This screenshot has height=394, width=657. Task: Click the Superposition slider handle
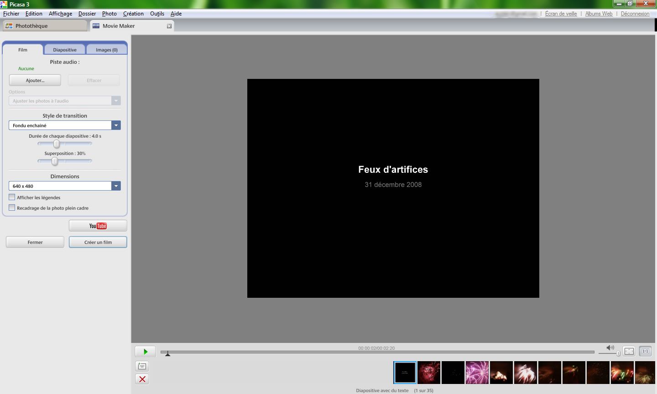(x=55, y=161)
